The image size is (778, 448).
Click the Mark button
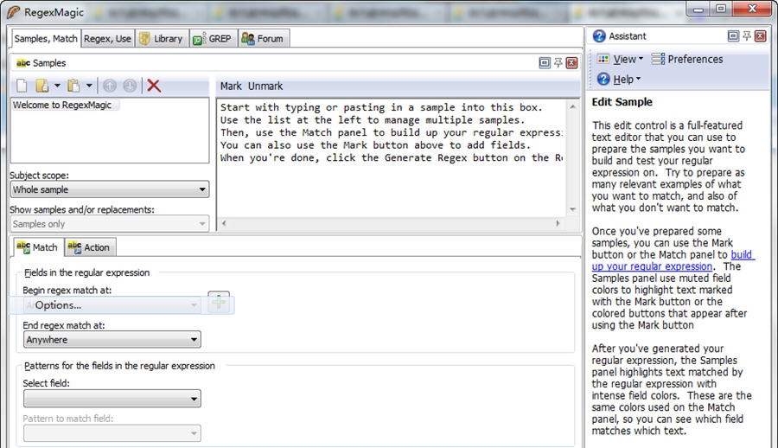point(231,86)
